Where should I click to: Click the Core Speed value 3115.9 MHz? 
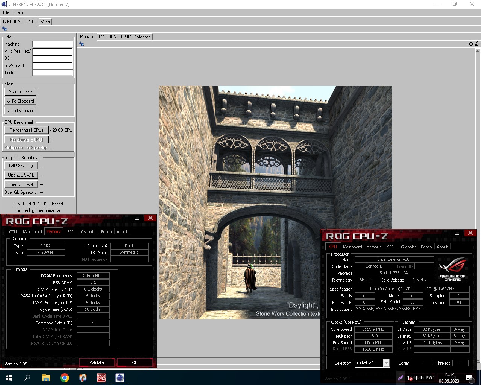click(x=373, y=329)
